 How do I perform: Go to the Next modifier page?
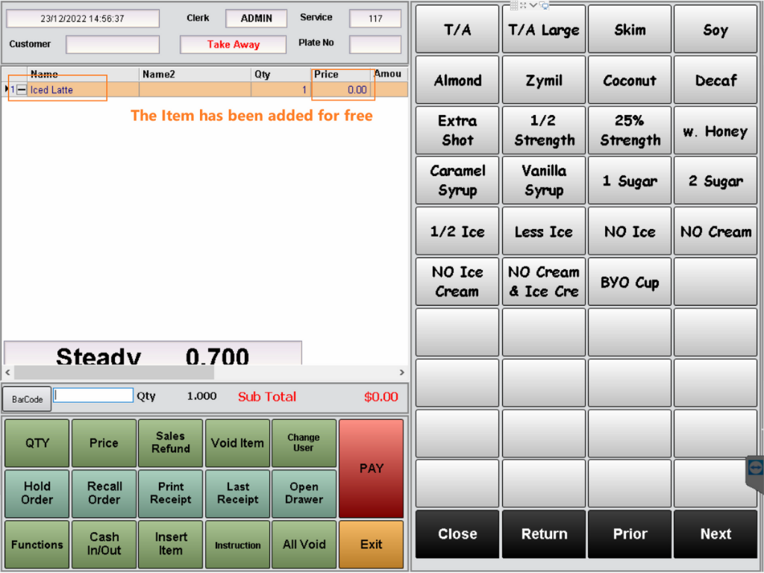click(715, 533)
